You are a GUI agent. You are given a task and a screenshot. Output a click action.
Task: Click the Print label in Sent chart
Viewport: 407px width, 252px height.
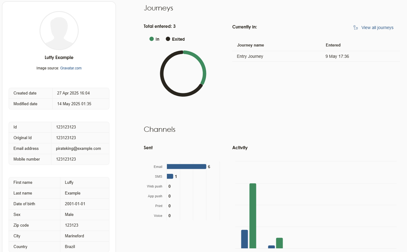159,206
